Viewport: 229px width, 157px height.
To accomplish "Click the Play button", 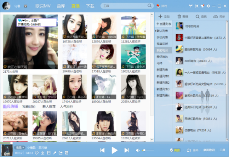I will 114,150.
